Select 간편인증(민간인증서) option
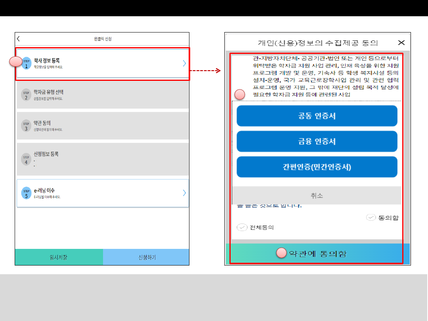 pos(317,167)
